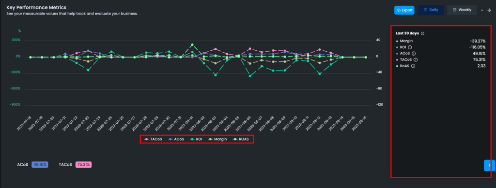Open the TACoS info icon
Image resolution: width=496 pixels, height=188 pixels.
pyautogui.click(x=416, y=59)
